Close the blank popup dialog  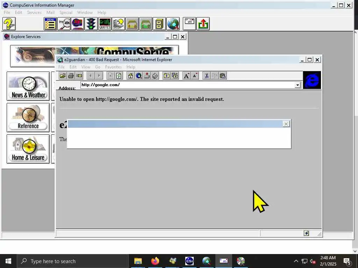coord(286,124)
